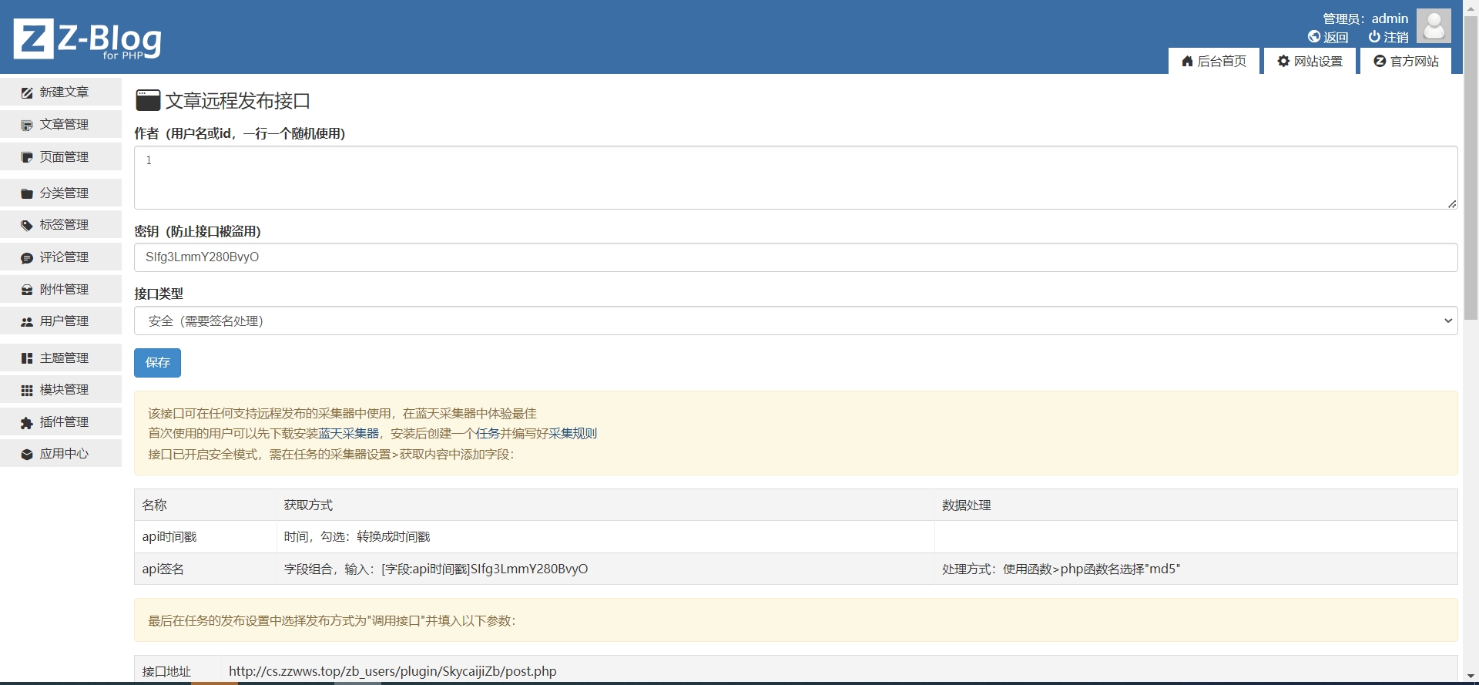
Task: Follow the 蓝天采集器 link
Action: tap(348, 434)
